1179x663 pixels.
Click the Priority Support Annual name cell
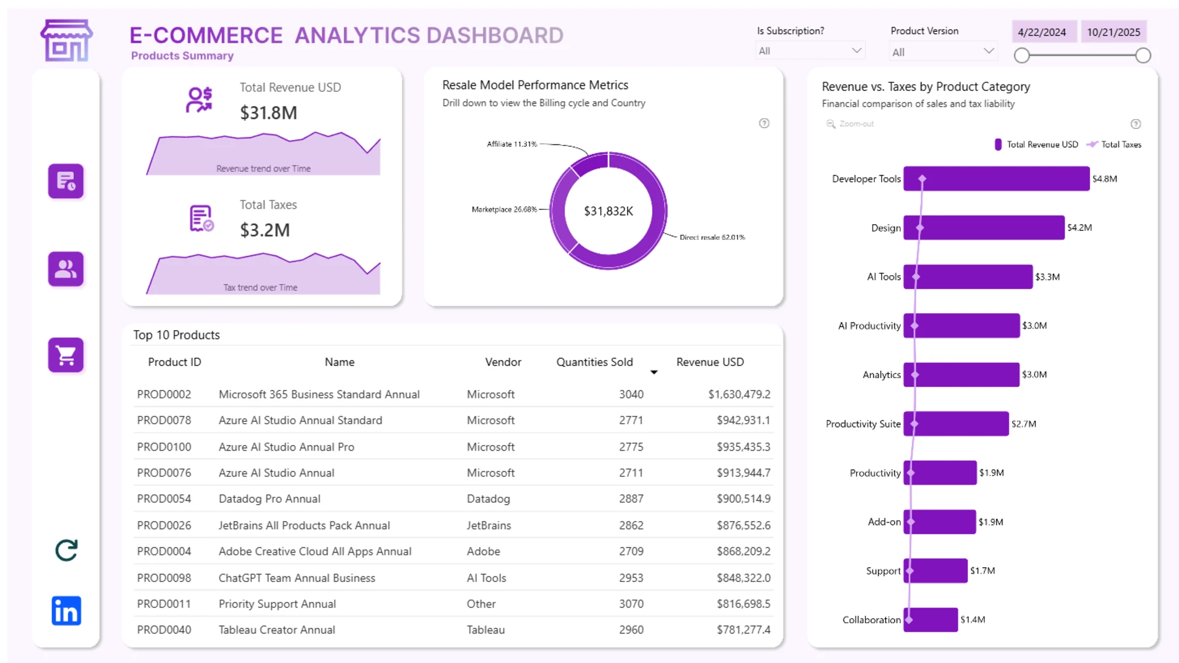tap(277, 604)
